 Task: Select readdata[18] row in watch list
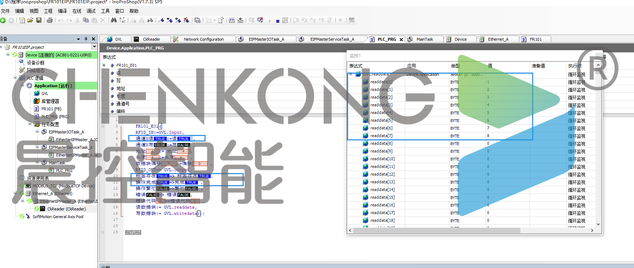[471, 220]
